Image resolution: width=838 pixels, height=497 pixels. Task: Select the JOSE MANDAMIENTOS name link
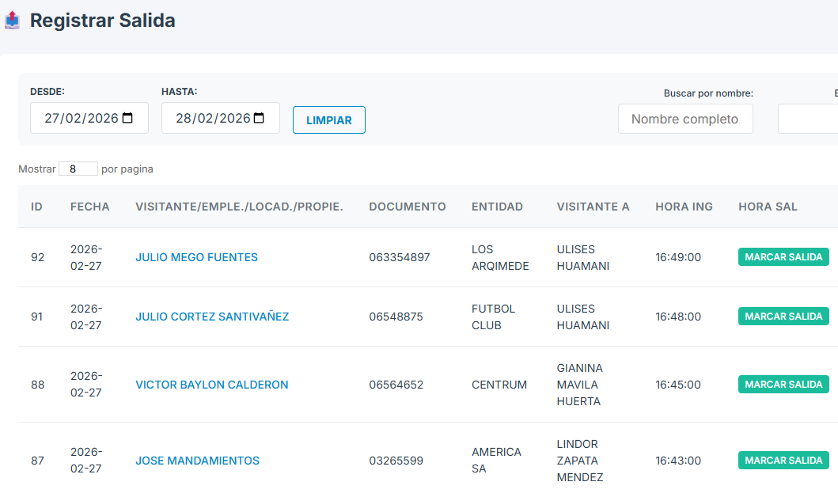pos(197,461)
